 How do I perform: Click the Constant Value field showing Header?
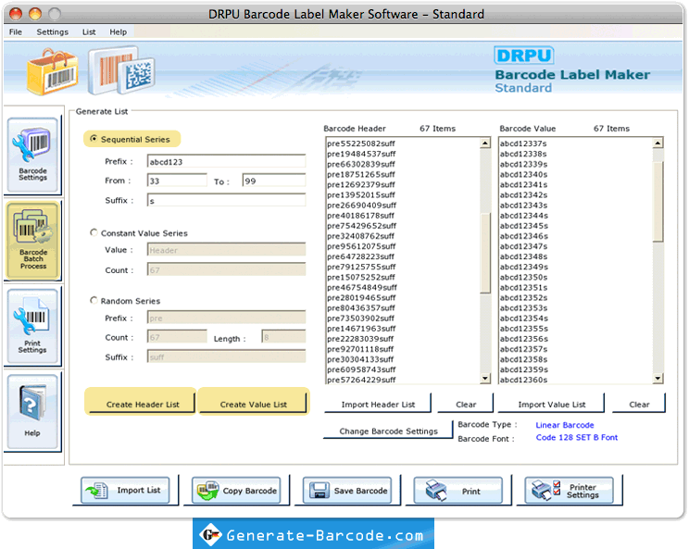tap(226, 250)
